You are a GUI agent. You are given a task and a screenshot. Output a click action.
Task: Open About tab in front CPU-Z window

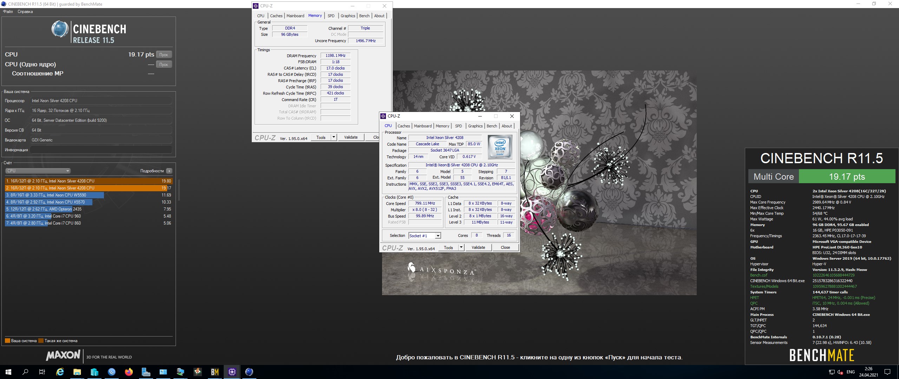pos(507,126)
